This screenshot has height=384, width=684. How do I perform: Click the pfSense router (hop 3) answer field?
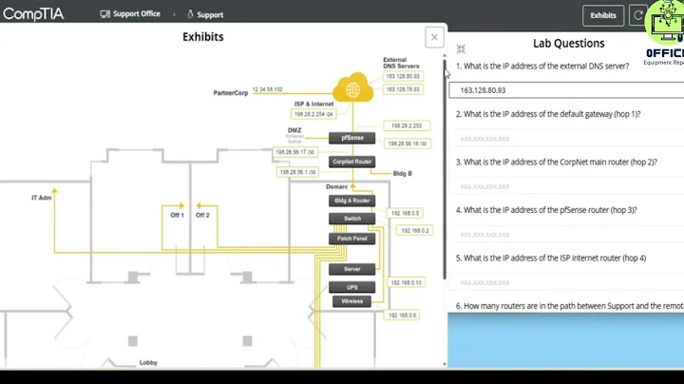point(566,235)
